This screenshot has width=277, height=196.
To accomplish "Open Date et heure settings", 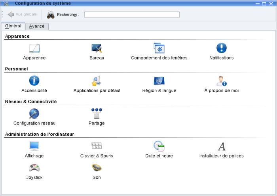I will pos(159,147).
